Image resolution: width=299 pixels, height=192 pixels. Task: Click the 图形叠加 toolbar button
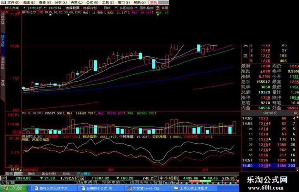(x=146, y=8)
